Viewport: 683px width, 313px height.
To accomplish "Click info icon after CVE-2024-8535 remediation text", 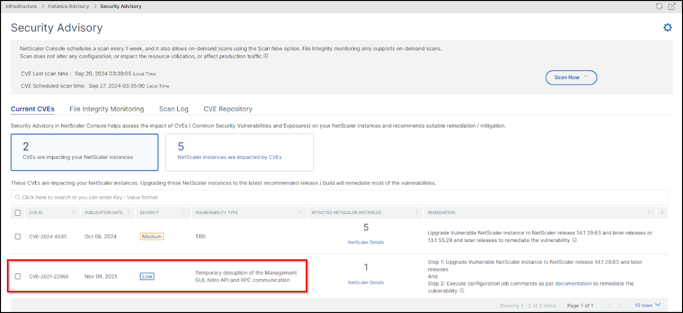I will click(x=574, y=241).
